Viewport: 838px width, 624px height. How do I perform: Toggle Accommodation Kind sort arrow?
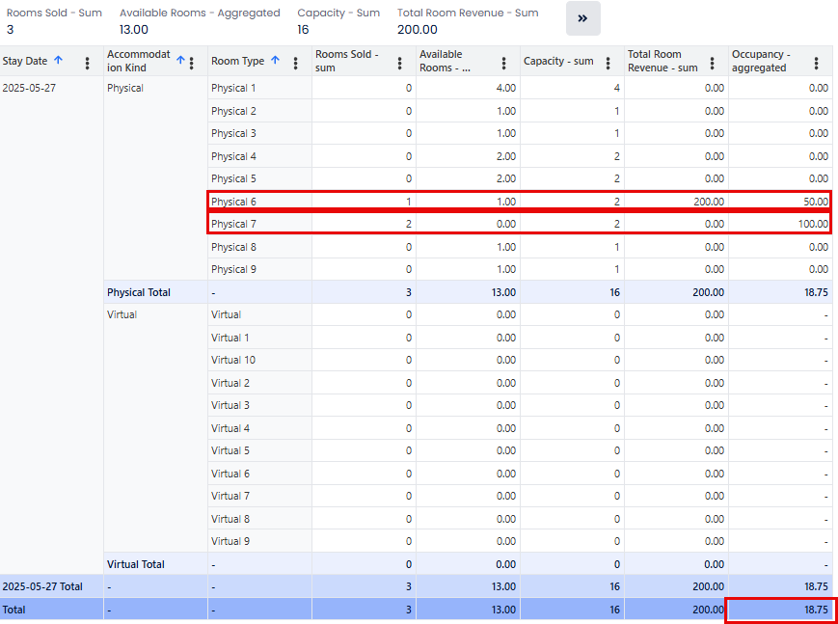point(179,61)
